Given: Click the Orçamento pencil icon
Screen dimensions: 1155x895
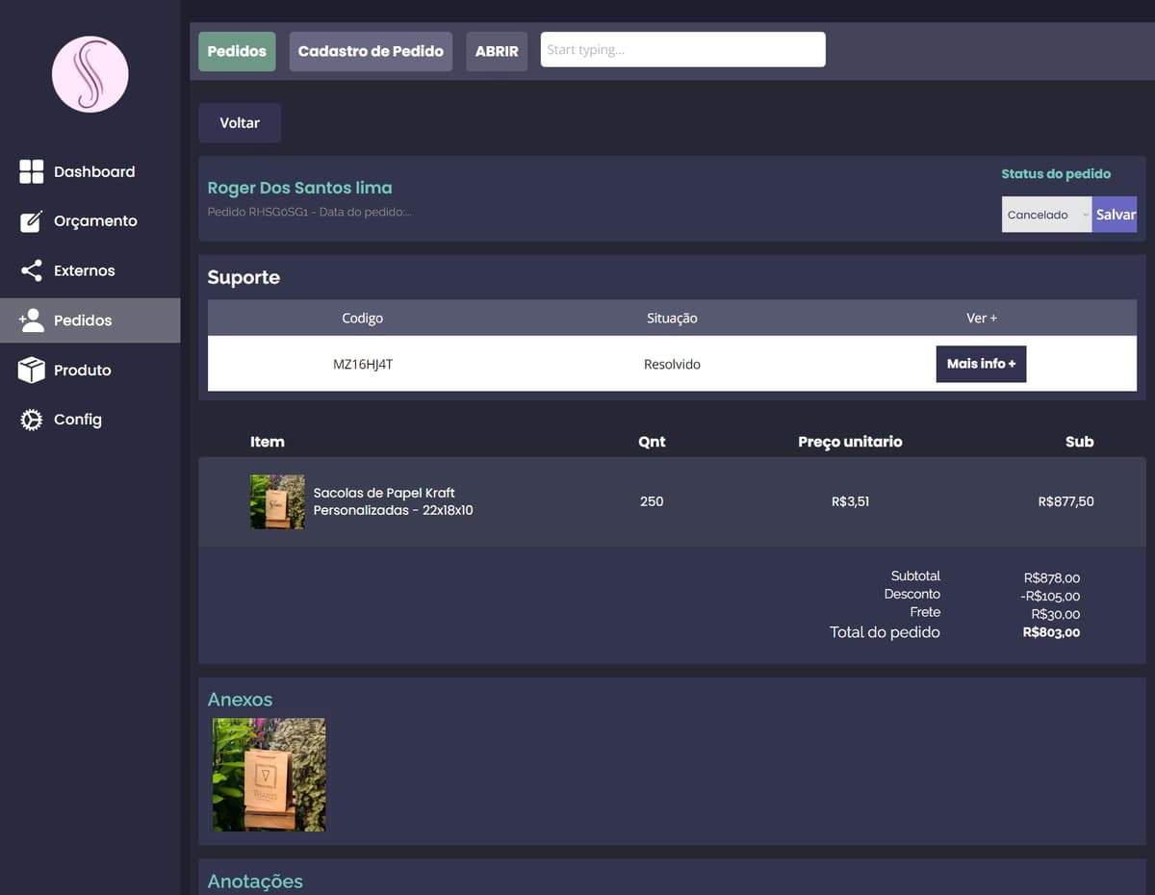Looking at the screenshot, I should [x=32, y=221].
